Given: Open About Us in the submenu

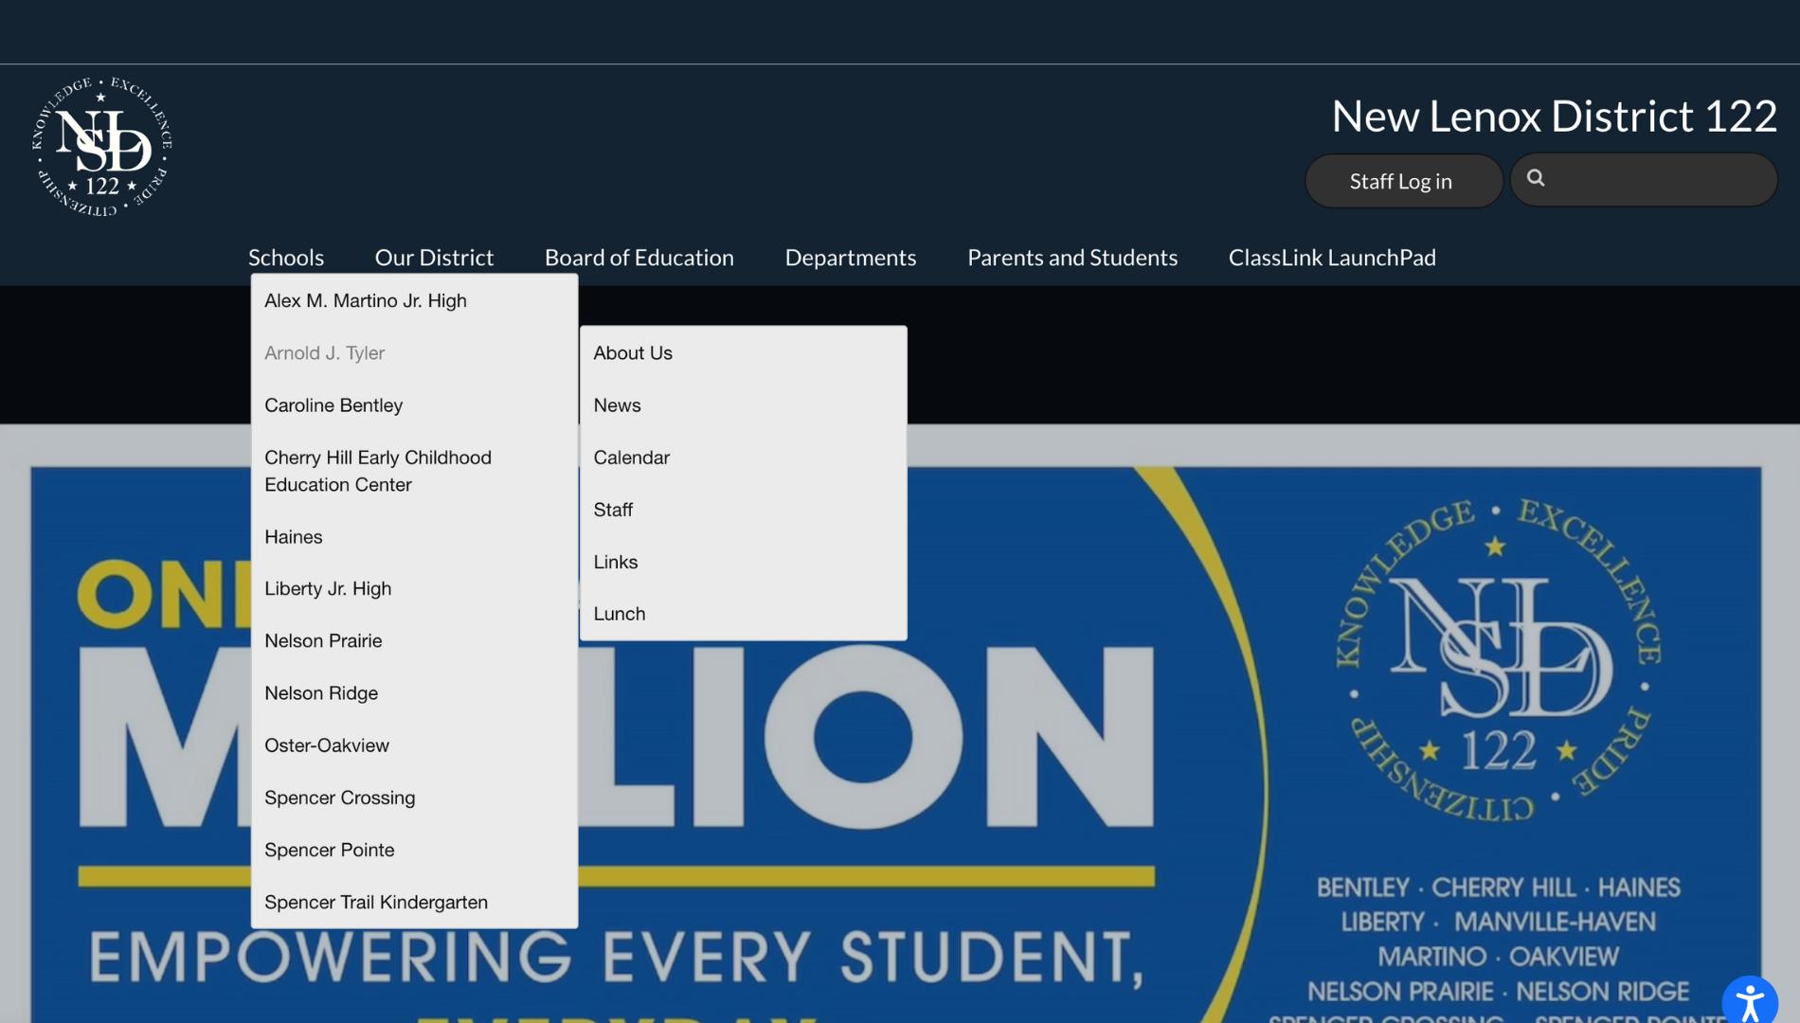Looking at the screenshot, I should coord(633,352).
